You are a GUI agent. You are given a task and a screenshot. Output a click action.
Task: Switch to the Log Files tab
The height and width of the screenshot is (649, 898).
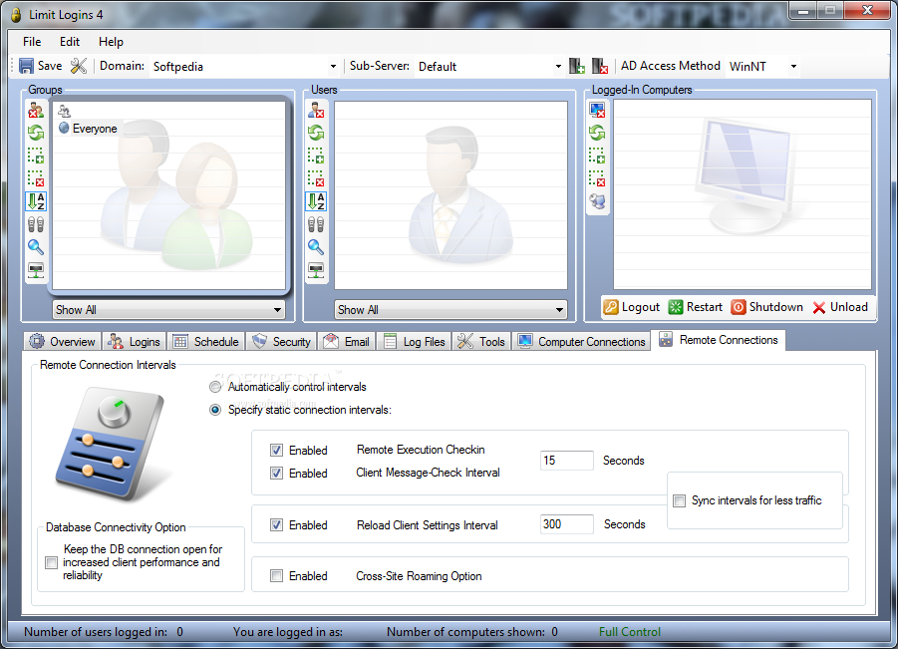414,341
